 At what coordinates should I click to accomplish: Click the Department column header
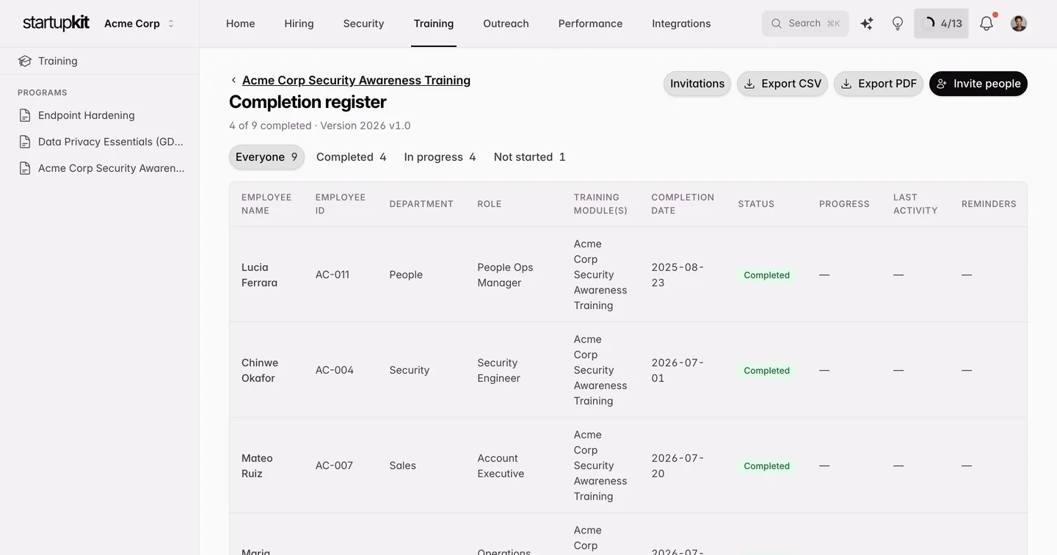point(421,204)
